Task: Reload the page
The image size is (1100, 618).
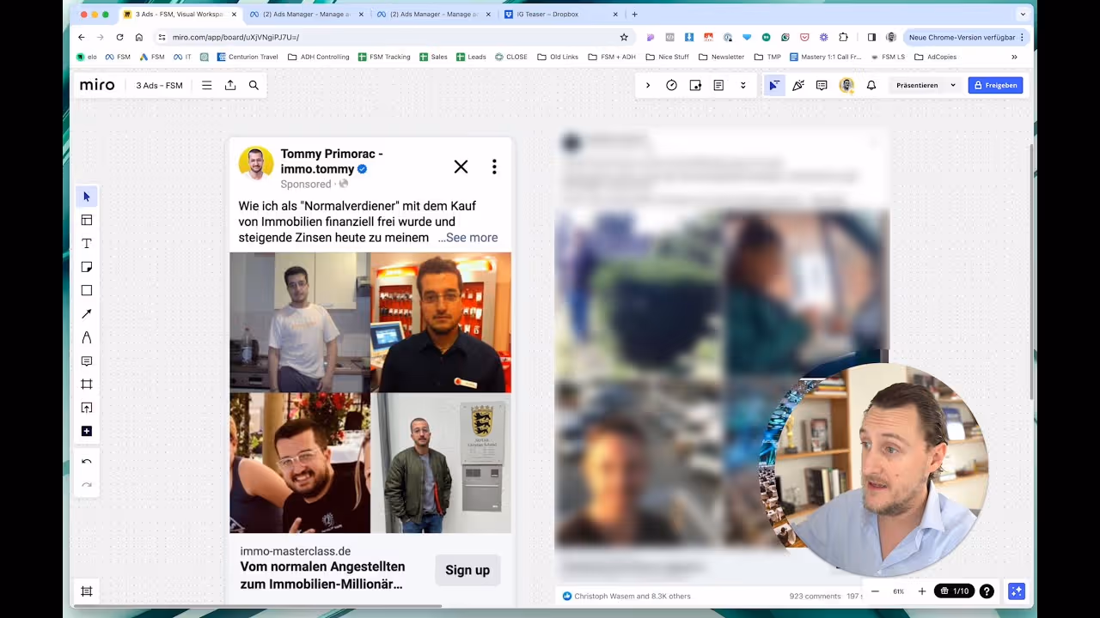Action: click(119, 37)
